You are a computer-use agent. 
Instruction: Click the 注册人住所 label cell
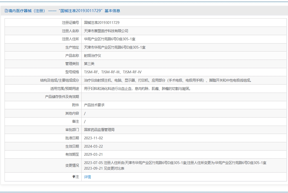coord(43,39)
